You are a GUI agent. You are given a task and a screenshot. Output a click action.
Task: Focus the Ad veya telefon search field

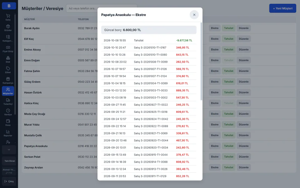coord(101,8)
